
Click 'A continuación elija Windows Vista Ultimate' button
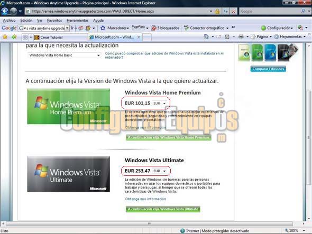(163, 209)
